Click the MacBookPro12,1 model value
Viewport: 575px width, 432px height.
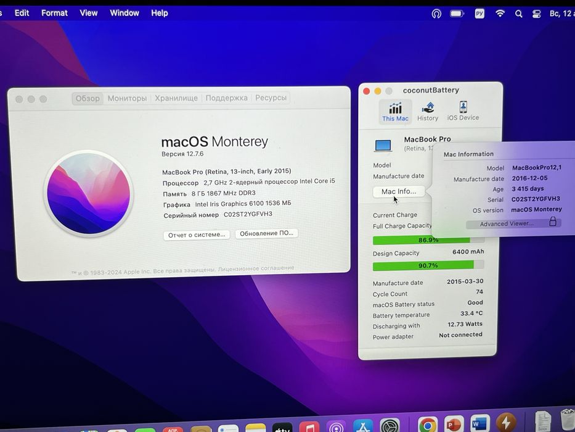pos(537,167)
